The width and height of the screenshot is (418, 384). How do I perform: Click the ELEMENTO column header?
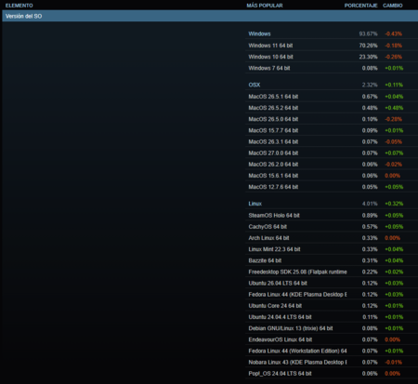click(20, 6)
